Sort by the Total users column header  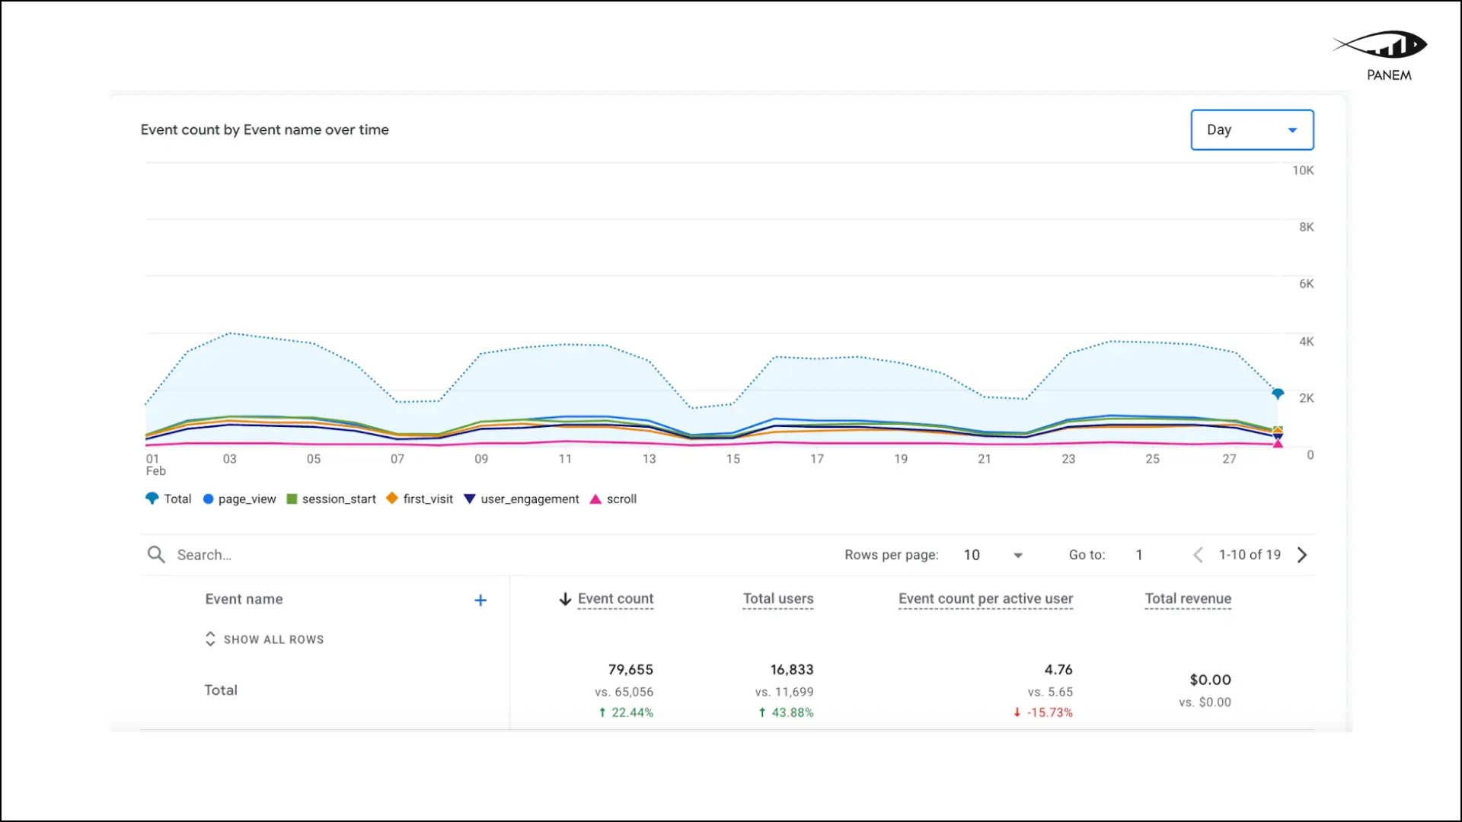tap(777, 599)
